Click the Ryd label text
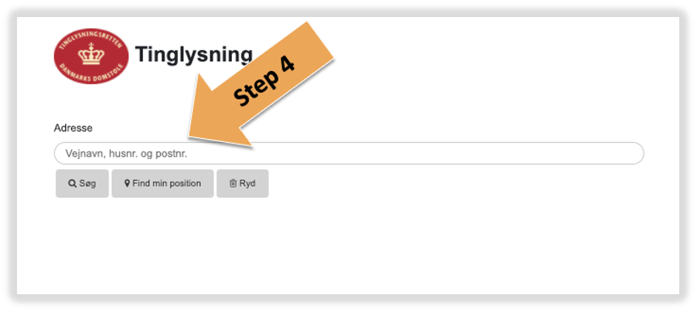697x312 pixels. (247, 183)
